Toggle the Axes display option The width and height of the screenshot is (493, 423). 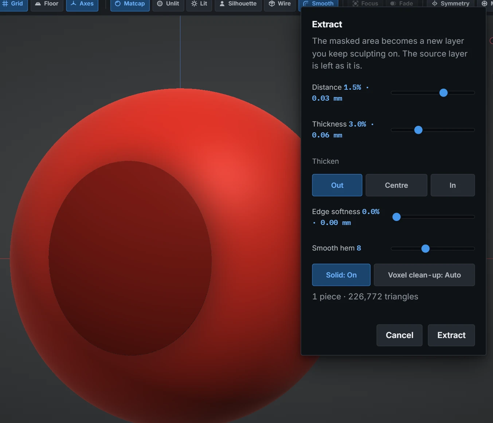[x=82, y=4]
